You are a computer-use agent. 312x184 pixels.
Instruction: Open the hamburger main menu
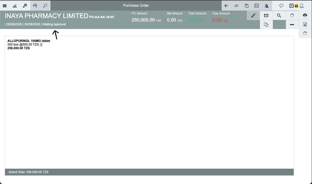click(x=5, y=5)
